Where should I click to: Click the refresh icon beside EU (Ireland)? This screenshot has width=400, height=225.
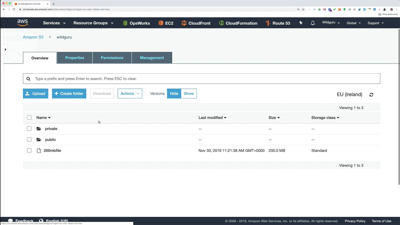[371, 94]
